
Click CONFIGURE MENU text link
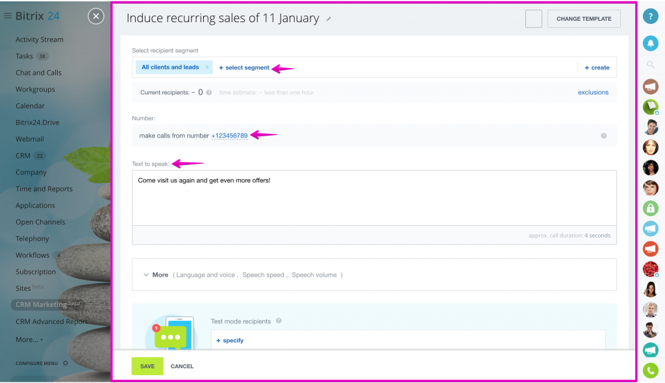(37, 363)
